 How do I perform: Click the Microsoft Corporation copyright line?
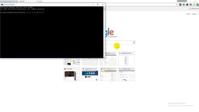tap(22, 9)
